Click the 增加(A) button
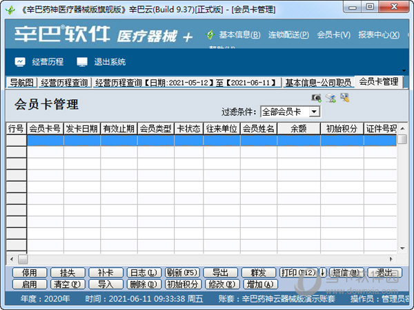Screen dimensions: 414x310 (x=261, y=284)
